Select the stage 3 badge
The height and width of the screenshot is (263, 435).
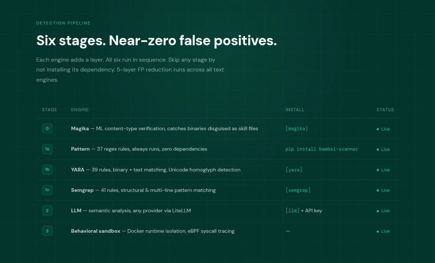(x=47, y=231)
